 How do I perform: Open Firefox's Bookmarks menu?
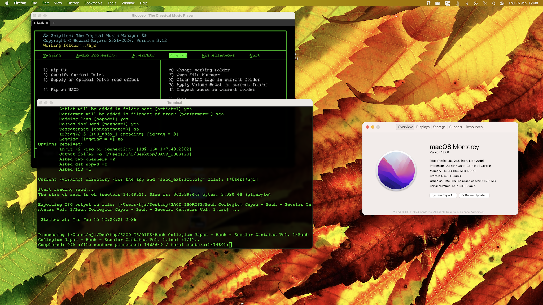coord(93,3)
